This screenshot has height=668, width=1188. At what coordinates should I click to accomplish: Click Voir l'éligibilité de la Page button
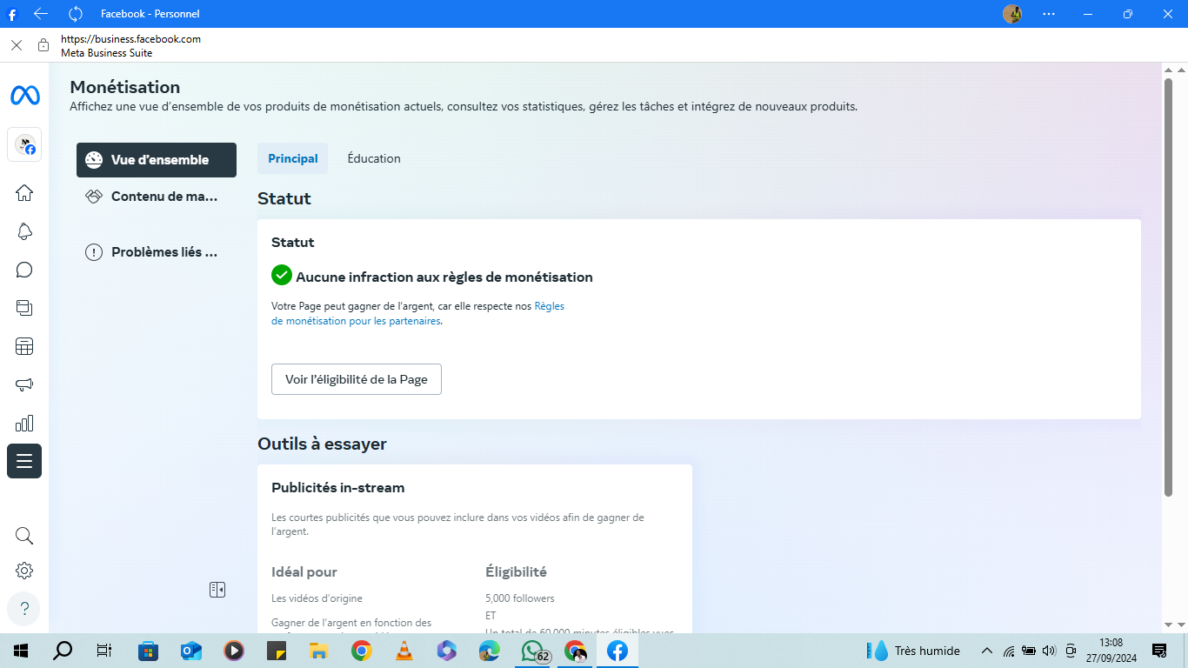click(357, 379)
